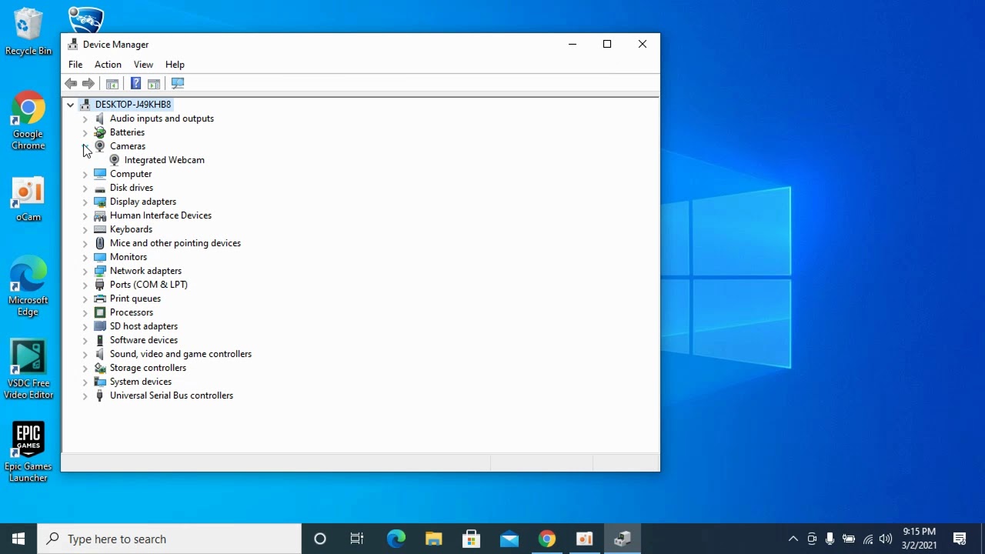Image resolution: width=985 pixels, height=554 pixels.
Task: Expand Sound, video and game controllers
Action: 85,354
